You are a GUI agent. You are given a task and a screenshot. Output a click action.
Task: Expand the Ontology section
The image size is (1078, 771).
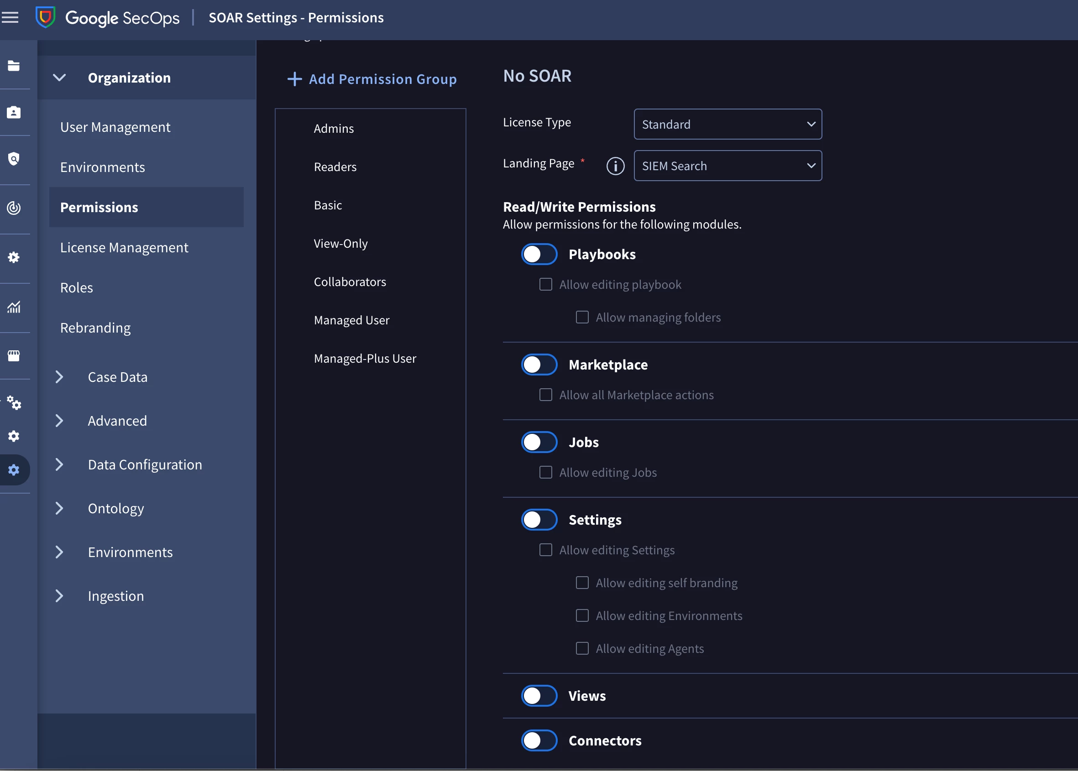click(x=59, y=508)
